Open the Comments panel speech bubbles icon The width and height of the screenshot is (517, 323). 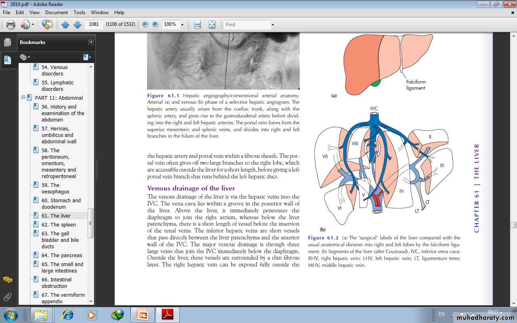point(8,280)
